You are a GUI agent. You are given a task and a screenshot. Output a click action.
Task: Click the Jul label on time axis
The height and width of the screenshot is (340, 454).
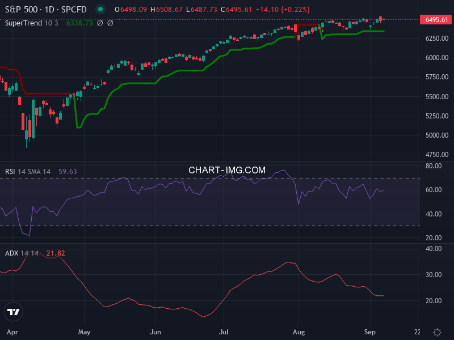tap(224, 332)
